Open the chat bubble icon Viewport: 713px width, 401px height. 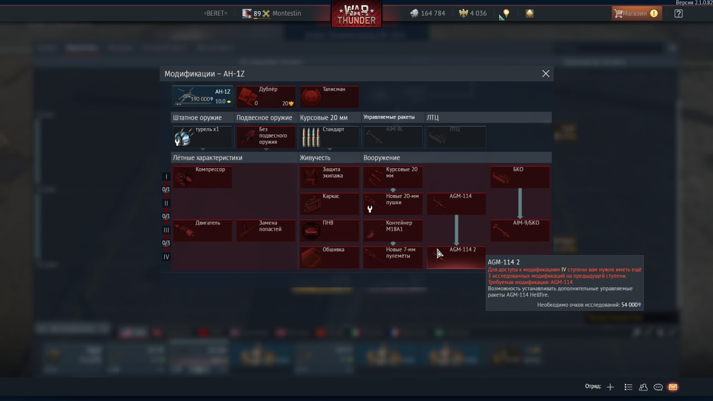658,387
